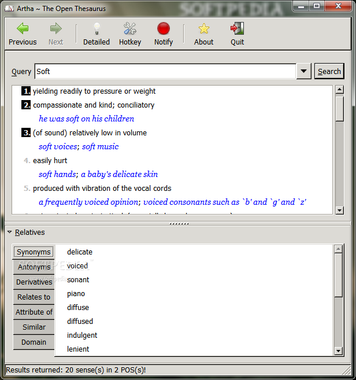Click definition '(of sound) relatively low in volume'
This screenshot has height=380, width=356.
pos(90,133)
